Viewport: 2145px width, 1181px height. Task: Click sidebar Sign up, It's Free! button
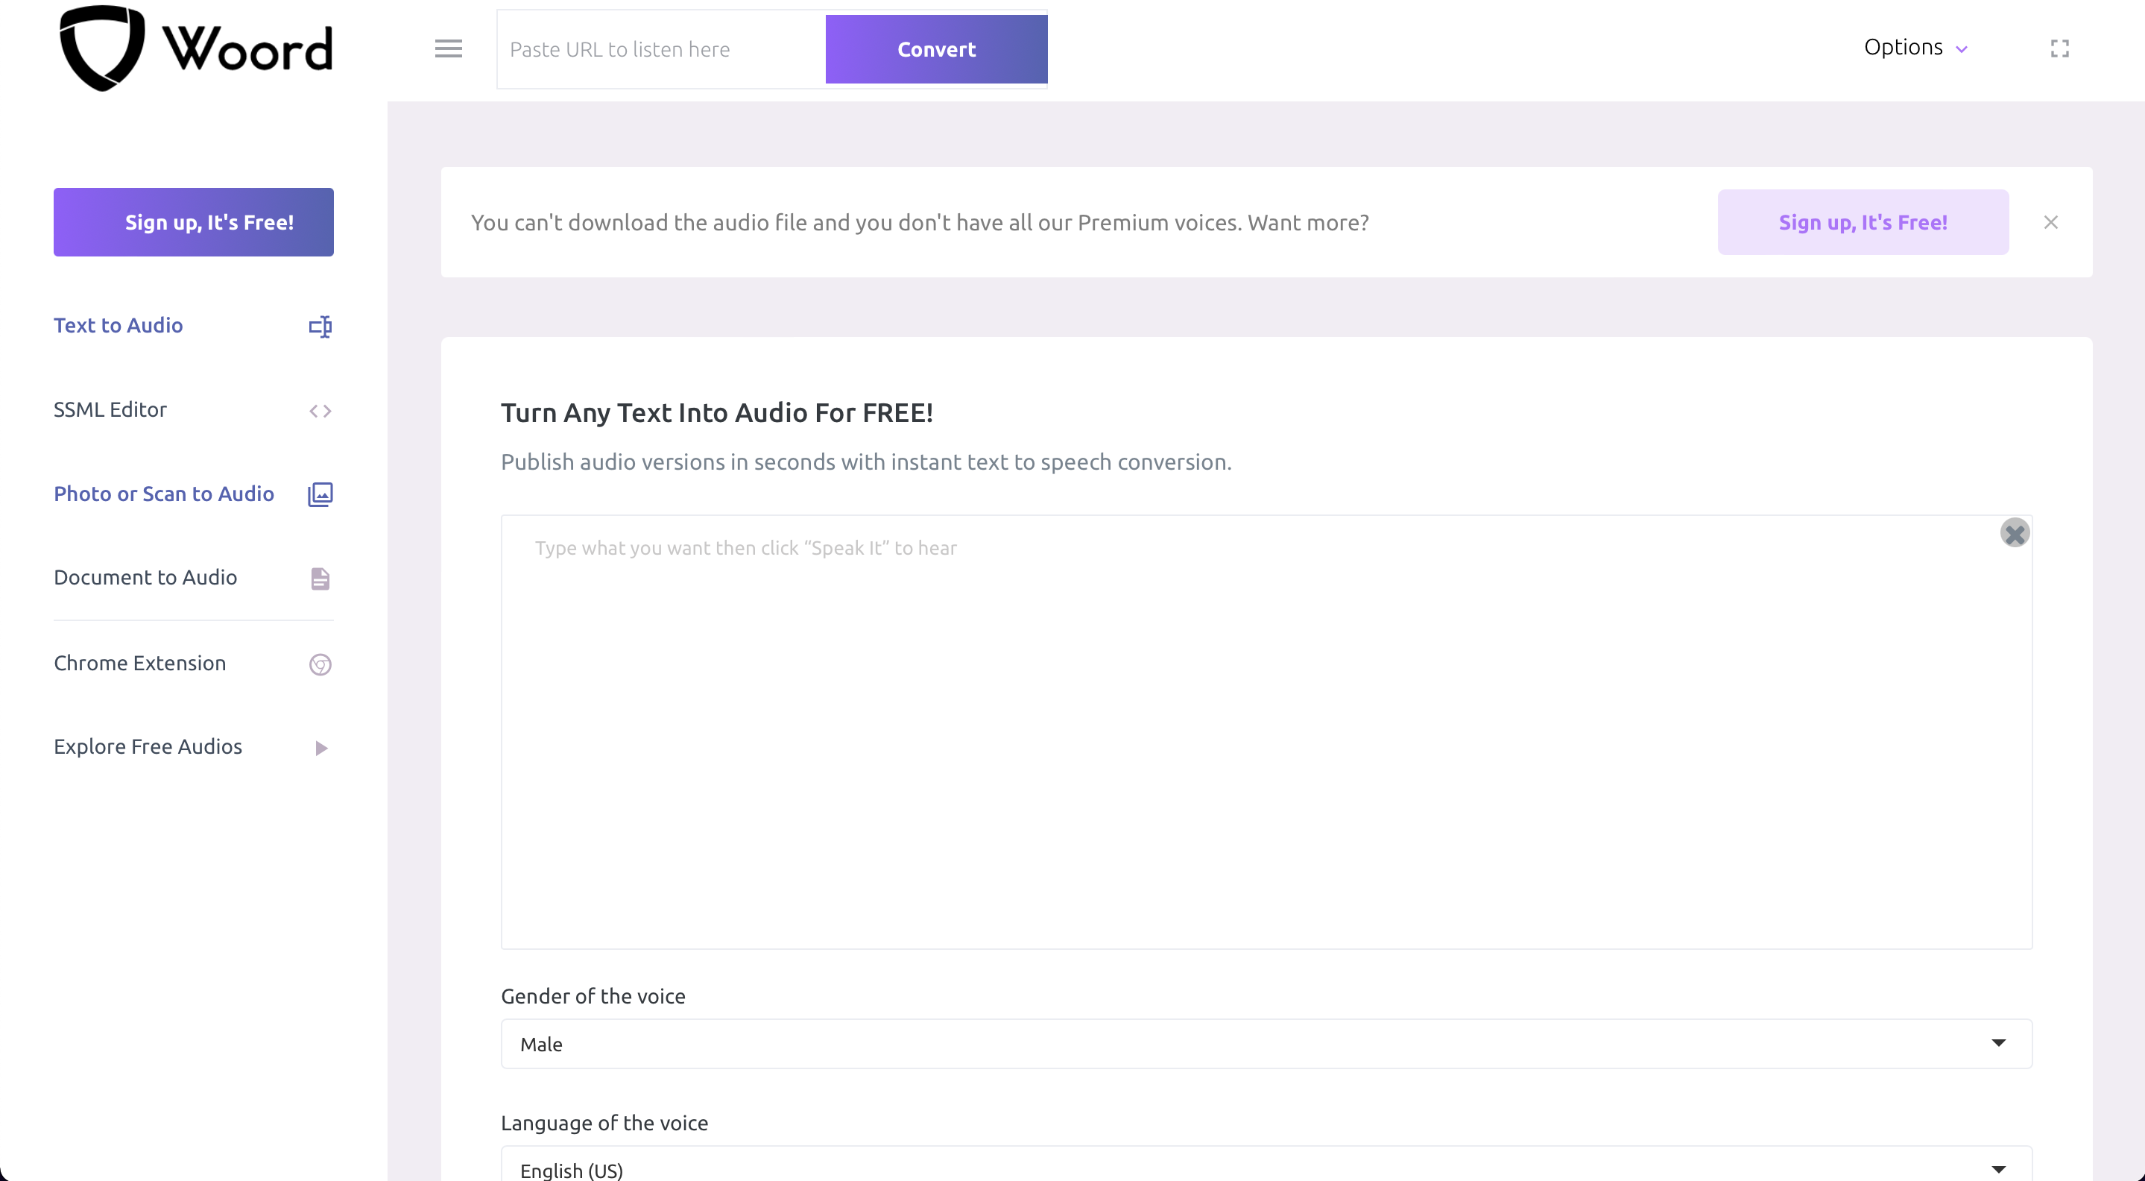click(x=193, y=222)
